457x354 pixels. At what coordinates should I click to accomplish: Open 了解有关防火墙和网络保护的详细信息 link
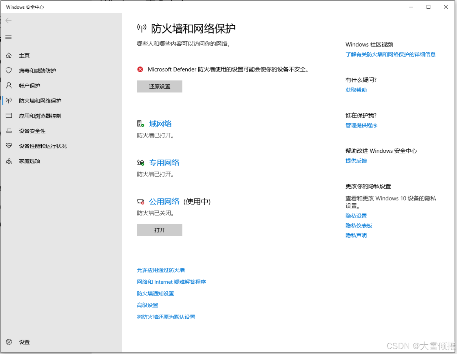coord(391,54)
